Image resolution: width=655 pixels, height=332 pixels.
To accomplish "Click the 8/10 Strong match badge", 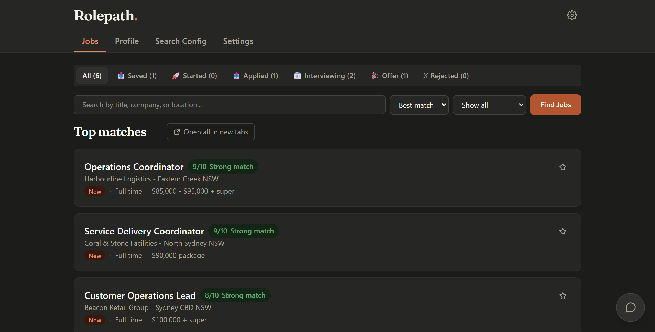I will (235, 295).
